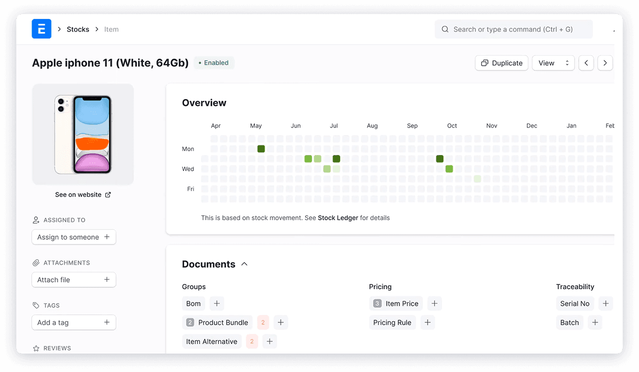
Task: Click the Assigned To person icon
Action: pyautogui.click(x=36, y=220)
